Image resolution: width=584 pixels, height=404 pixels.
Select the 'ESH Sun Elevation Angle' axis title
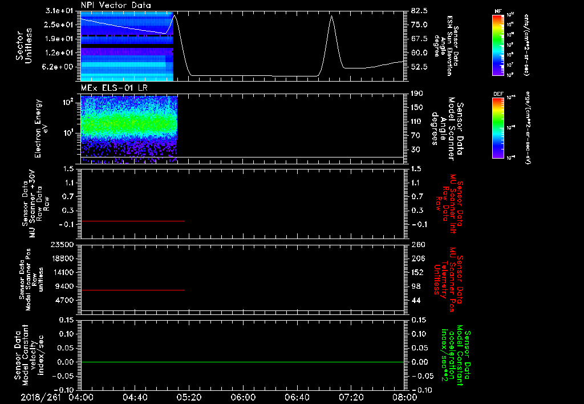[446, 46]
